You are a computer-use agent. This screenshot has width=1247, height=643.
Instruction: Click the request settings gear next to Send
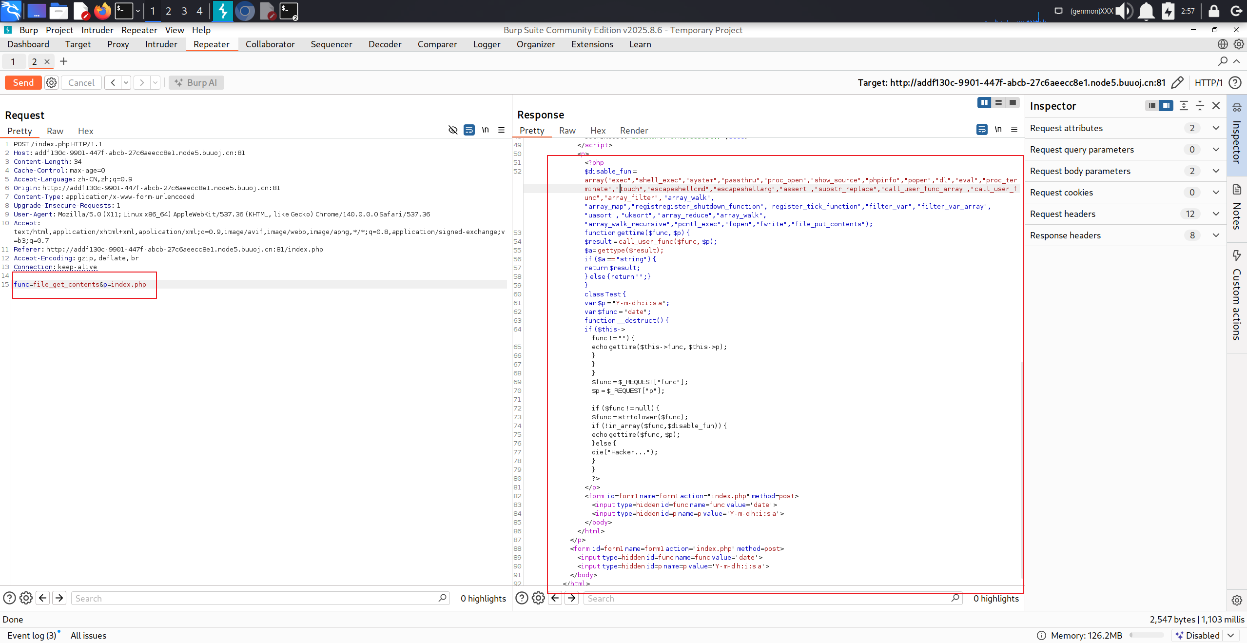(51, 82)
